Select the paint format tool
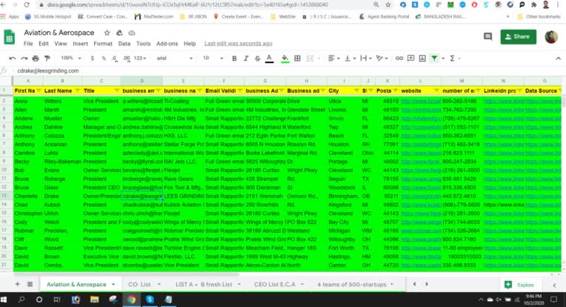 [x=47, y=58]
